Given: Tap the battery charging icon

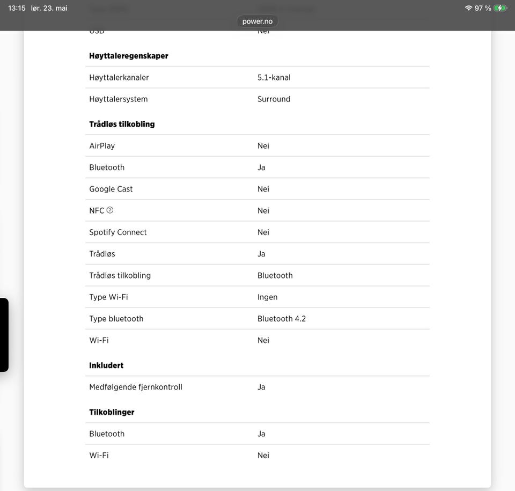Looking at the screenshot, I should [500, 8].
